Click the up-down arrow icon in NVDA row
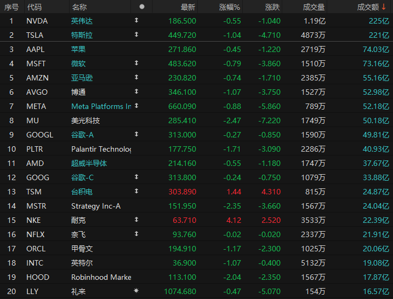This screenshot has width=393, height=299. [x=136, y=20]
